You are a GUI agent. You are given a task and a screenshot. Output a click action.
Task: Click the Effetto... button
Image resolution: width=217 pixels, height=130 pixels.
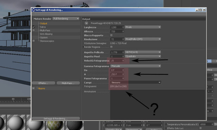[x=43, y=83]
